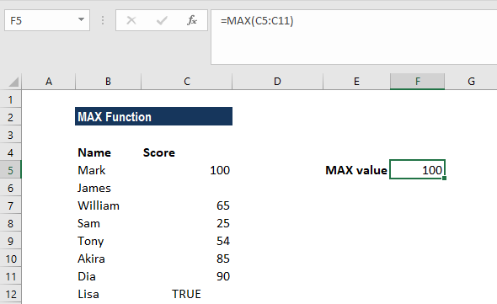Screen dimensions: 497x304
Task: Click the Select All corner triangle
Action: point(13,82)
